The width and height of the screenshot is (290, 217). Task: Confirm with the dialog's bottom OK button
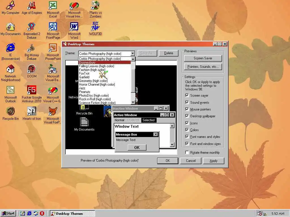point(168,161)
